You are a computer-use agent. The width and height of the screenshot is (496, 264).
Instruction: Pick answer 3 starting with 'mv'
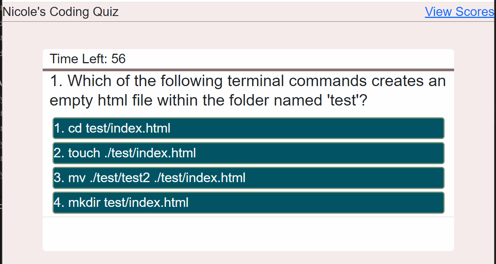click(248, 178)
